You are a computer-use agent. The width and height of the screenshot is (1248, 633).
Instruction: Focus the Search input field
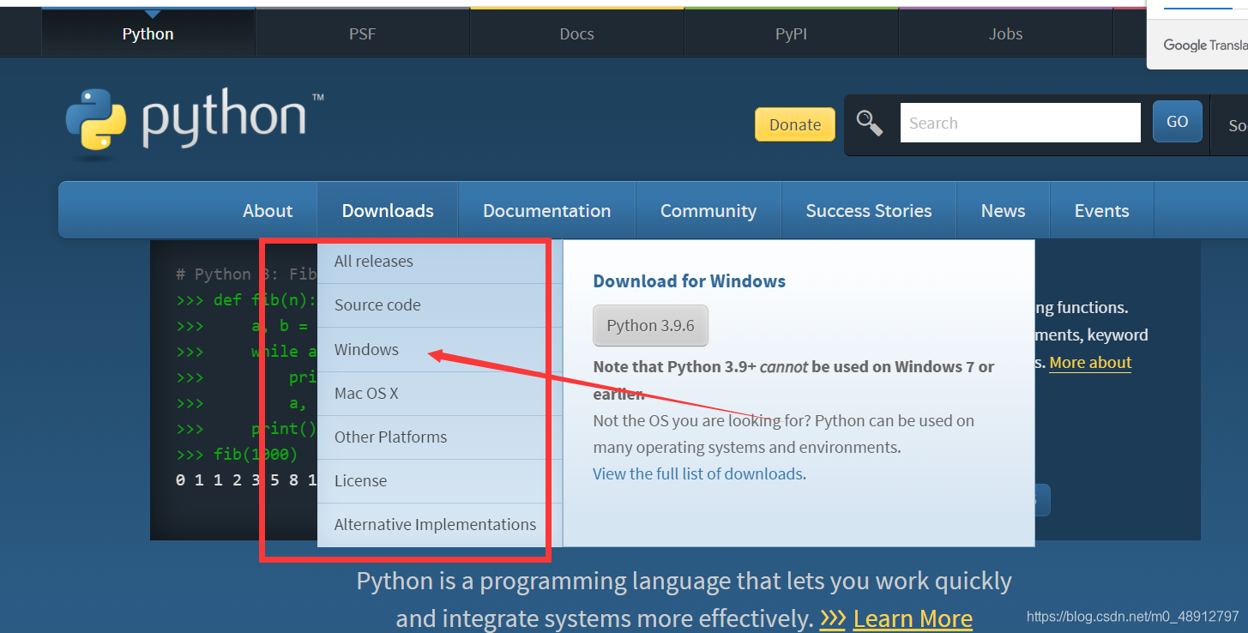point(1021,123)
